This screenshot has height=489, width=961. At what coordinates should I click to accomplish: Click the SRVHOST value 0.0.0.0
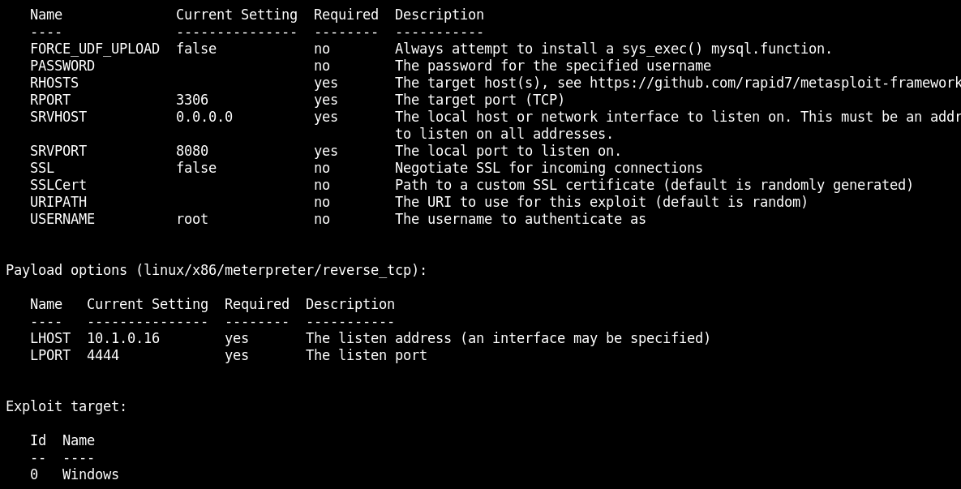(204, 117)
